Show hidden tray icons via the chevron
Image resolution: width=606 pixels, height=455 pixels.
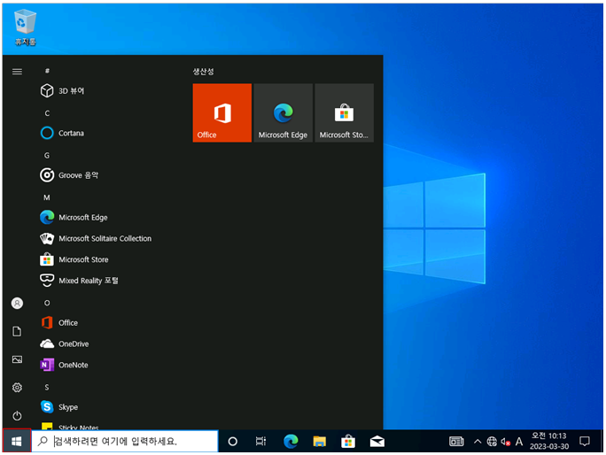478,441
